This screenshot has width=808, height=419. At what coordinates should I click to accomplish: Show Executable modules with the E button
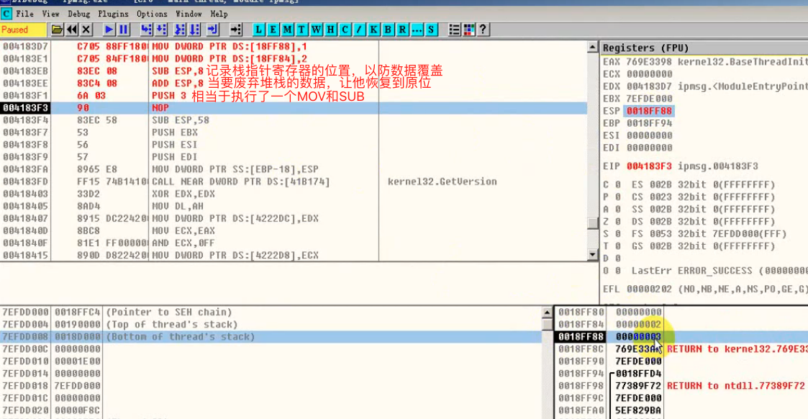(x=273, y=30)
